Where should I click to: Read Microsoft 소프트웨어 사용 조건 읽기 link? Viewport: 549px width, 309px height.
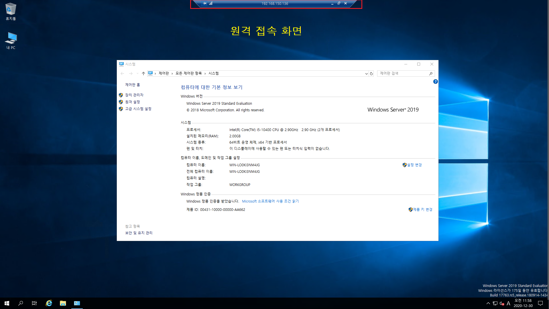coord(270,201)
